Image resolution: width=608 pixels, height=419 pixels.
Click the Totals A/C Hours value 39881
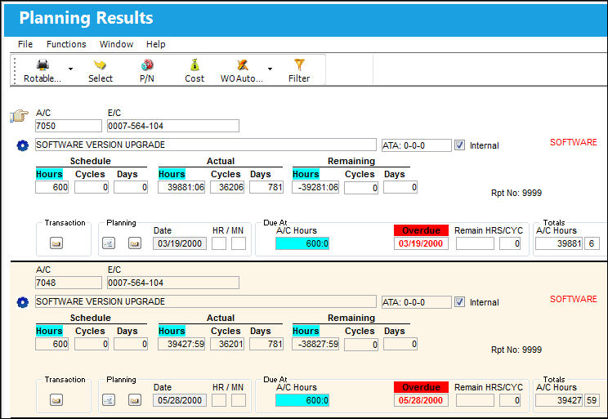point(559,243)
